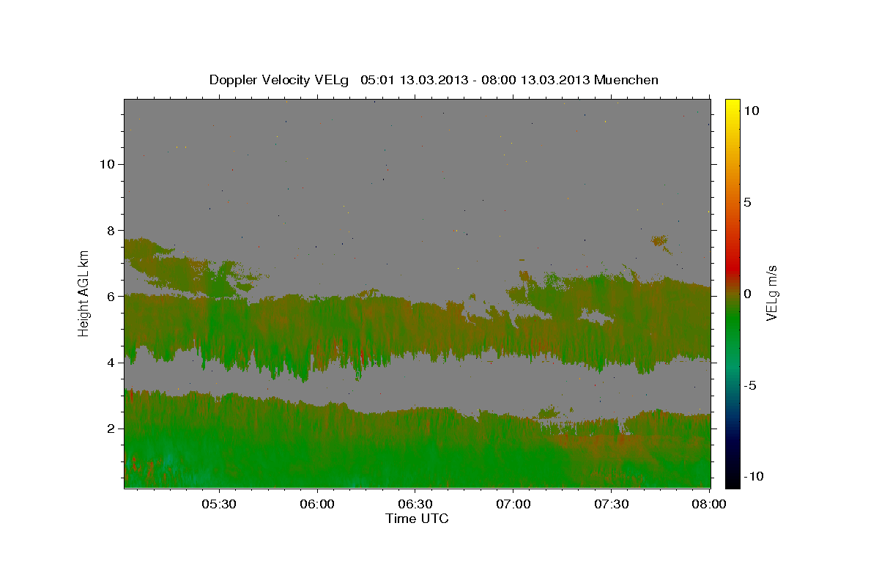
Task: Click the '06:00' time tick label
Action: [317, 504]
